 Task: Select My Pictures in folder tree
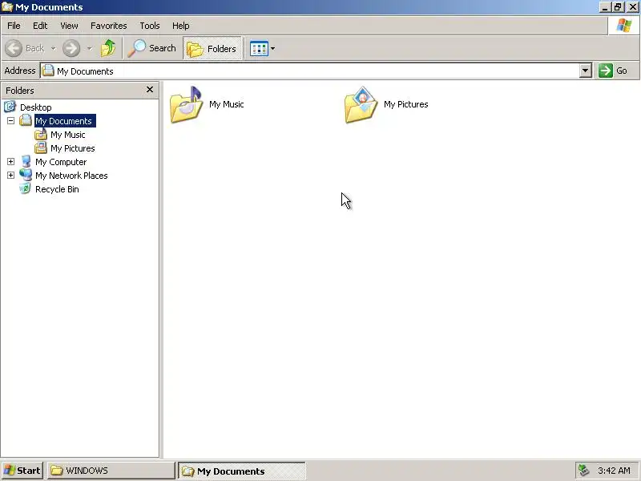tap(73, 148)
